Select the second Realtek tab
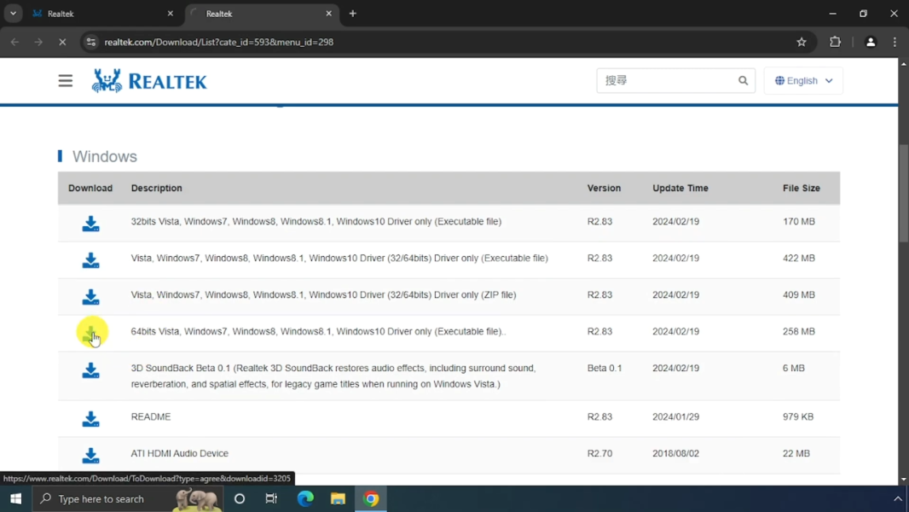This screenshot has height=512, width=909. 262,14
